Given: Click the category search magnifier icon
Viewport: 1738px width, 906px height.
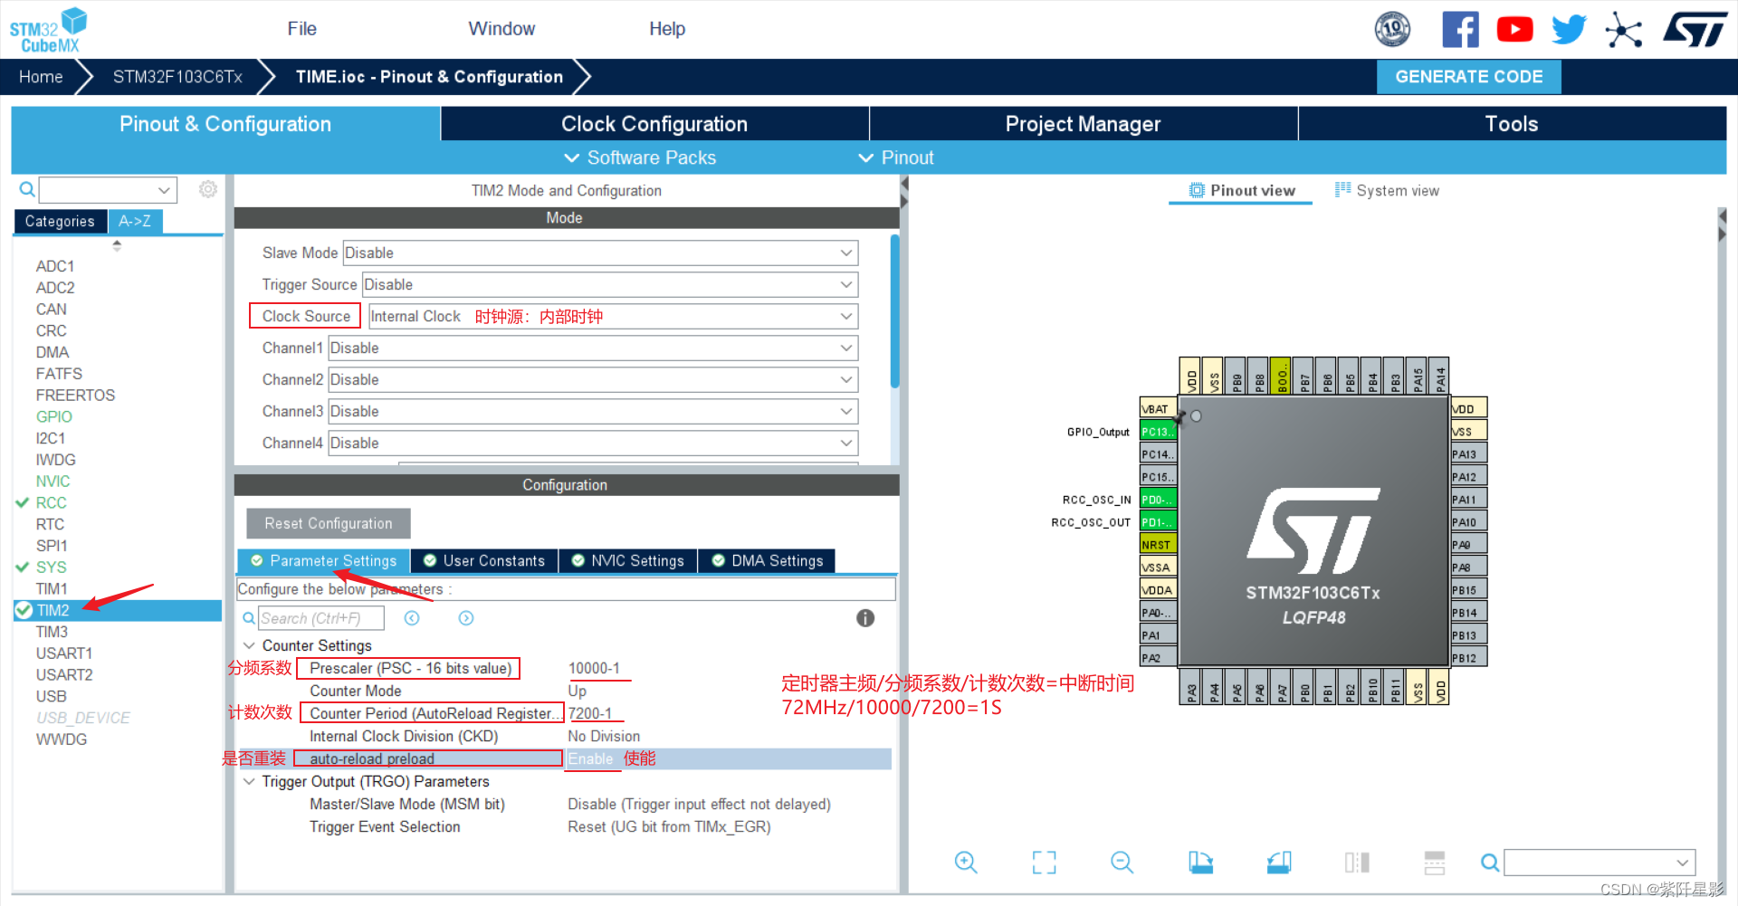Looking at the screenshot, I should (x=27, y=189).
